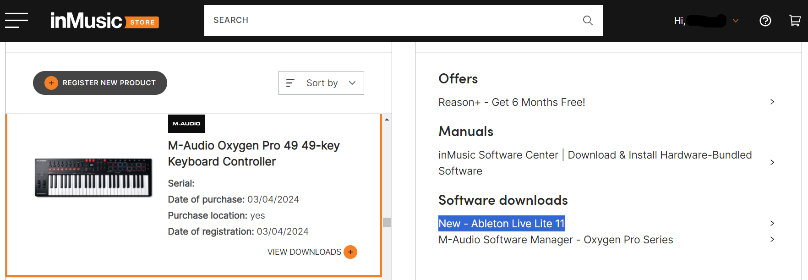This screenshot has width=808, height=280.
Task: Open the Oxygen Pro 49 keyboard thumbnail
Action: pos(93,177)
